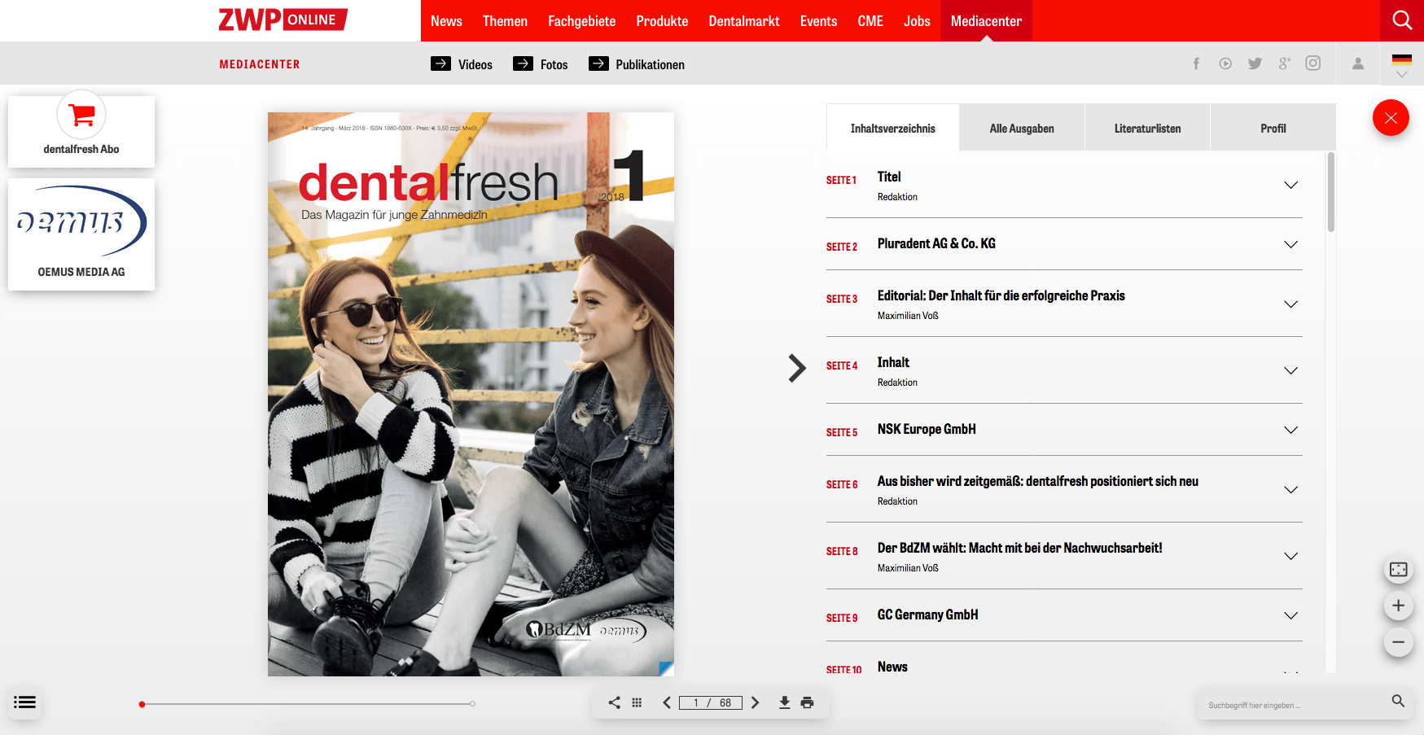
Task: Open the Dentalmarkt menu
Action: pos(744,21)
